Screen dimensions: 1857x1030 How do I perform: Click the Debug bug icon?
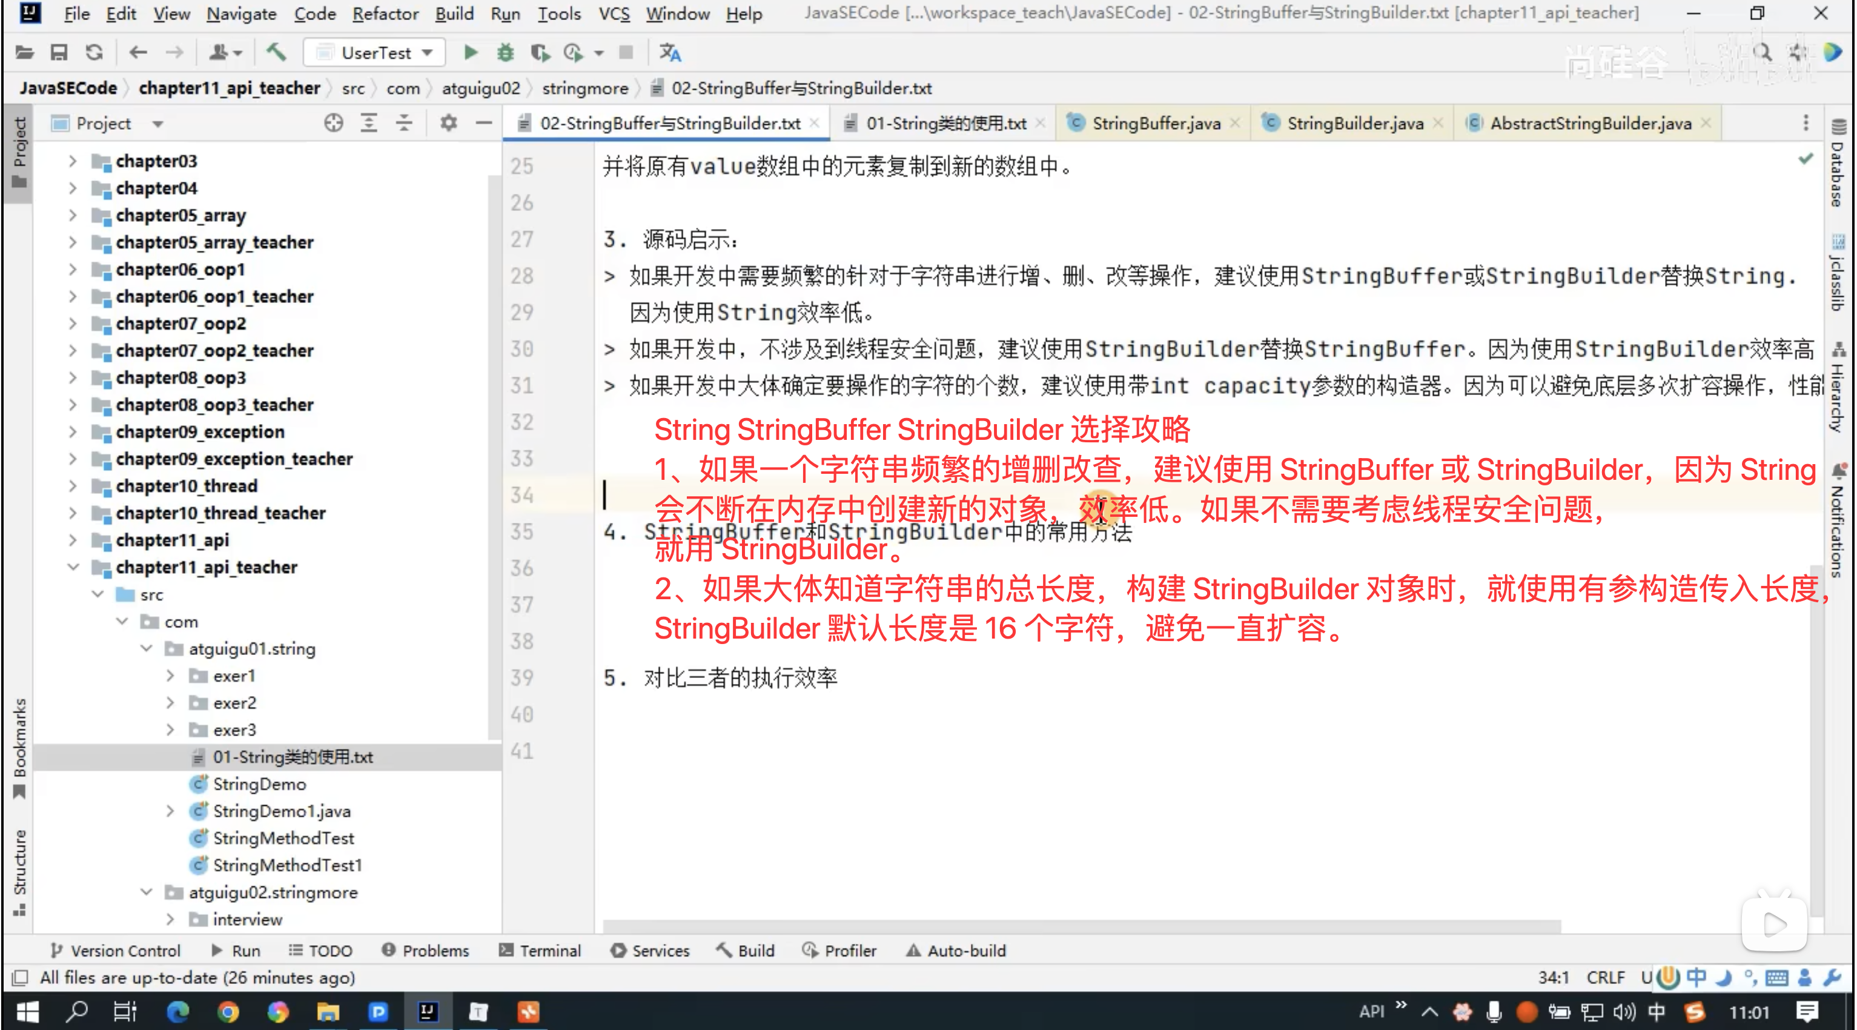click(505, 52)
